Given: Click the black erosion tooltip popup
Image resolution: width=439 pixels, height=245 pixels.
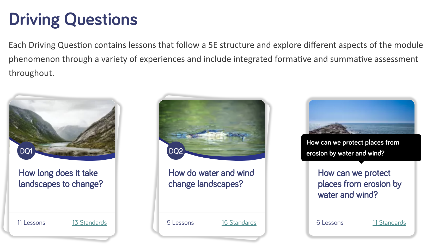Looking at the screenshot, I should coord(361,148).
